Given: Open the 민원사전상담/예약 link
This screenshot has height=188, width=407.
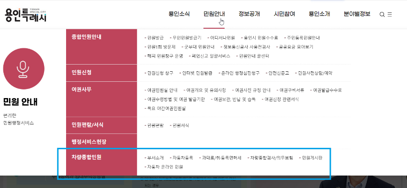Looking at the screenshot, I should [x=315, y=73].
